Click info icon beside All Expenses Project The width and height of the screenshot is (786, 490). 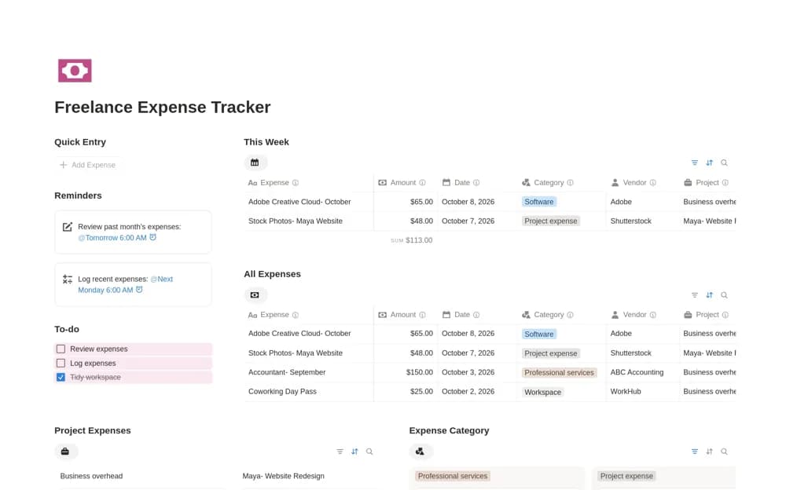coord(725,315)
